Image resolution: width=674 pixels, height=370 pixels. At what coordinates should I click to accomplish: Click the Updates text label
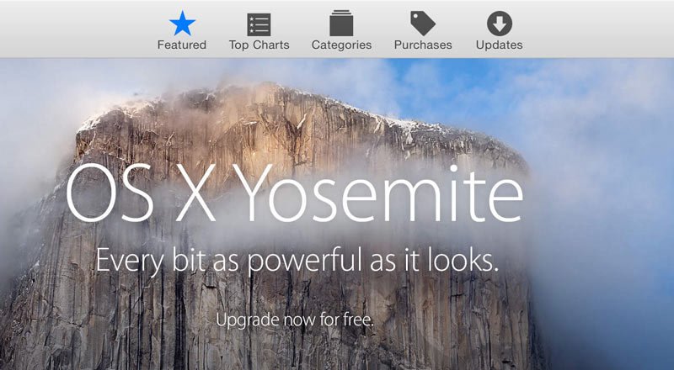[499, 45]
